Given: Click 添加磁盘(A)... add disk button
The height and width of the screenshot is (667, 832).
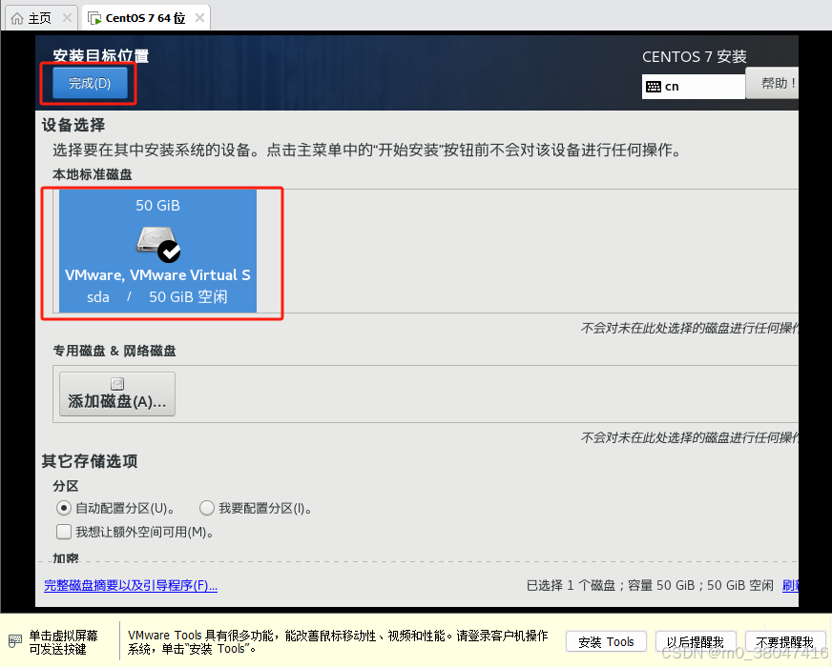Looking at the screenshot, I should 117,394.
